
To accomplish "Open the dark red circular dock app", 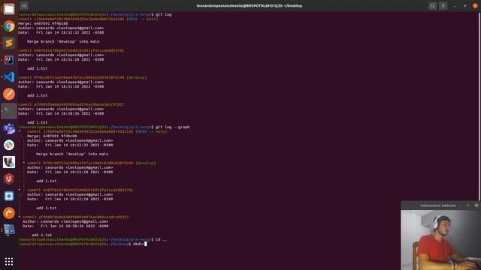I will click(9, 179).
